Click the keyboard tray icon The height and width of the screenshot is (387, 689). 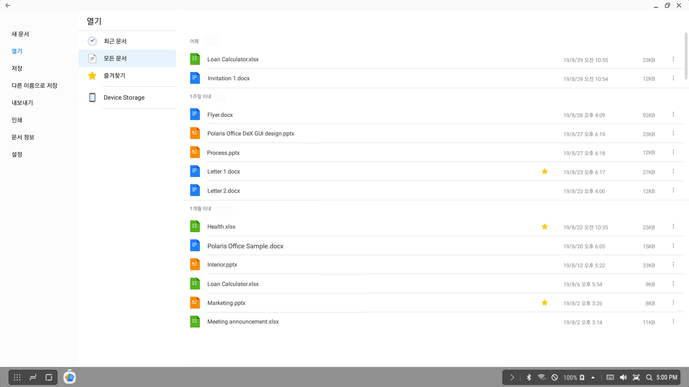(610, 377)
